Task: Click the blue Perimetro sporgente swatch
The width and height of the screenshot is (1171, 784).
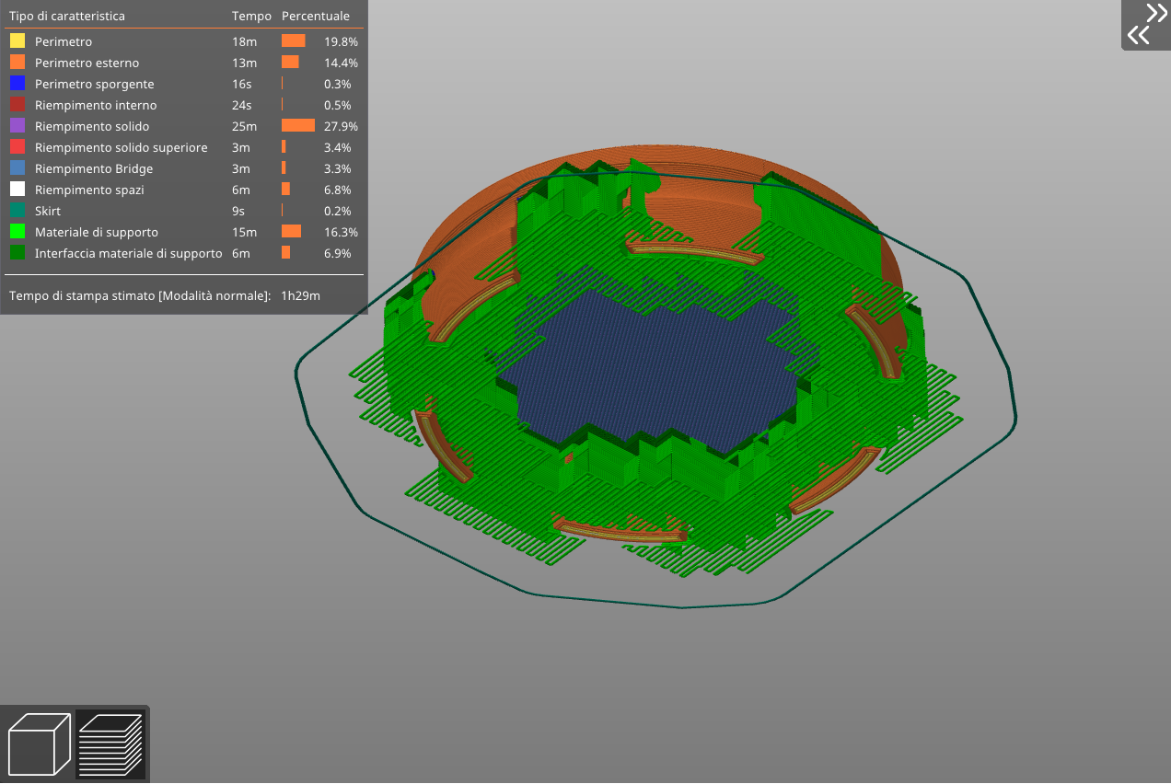Action: 17,84
